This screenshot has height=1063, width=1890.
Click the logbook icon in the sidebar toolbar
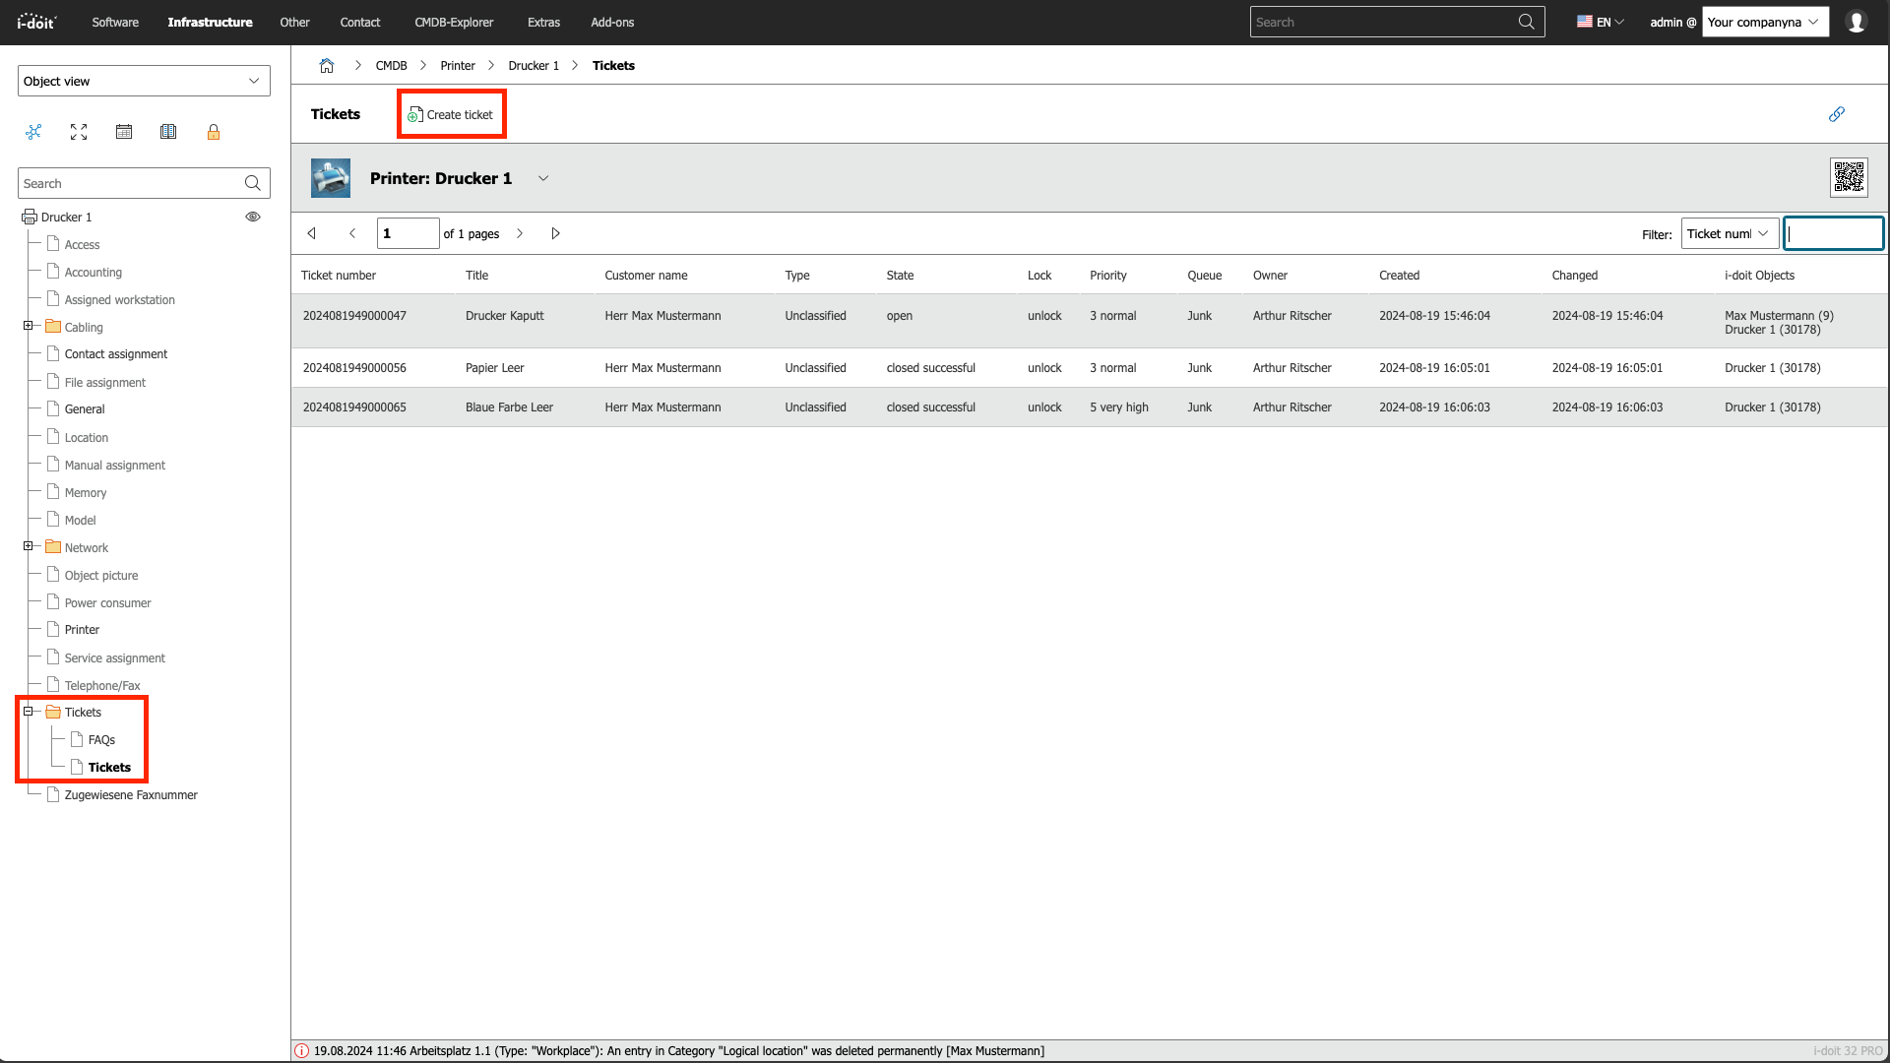[168, 132]
